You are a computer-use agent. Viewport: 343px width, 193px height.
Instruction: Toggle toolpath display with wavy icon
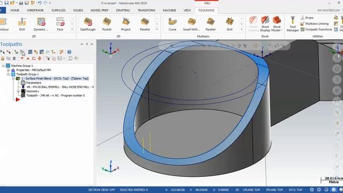point(9,58)
